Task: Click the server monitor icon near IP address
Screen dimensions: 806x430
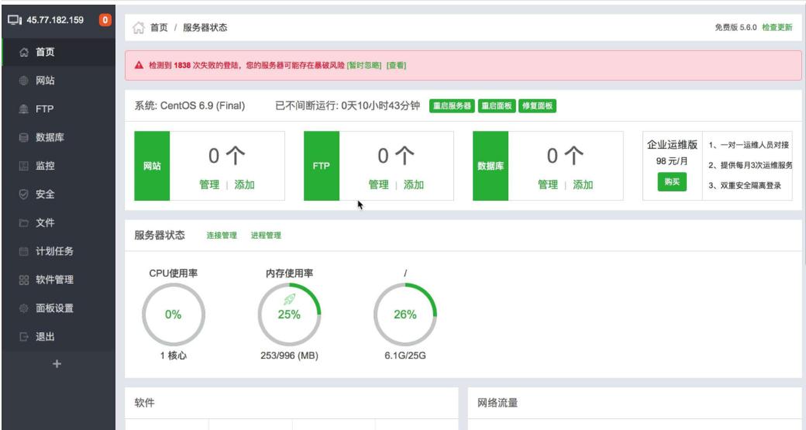Action: (x=15, y=20)
